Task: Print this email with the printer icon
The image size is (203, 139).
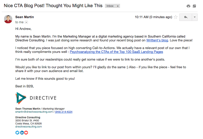Action: pyautogui.click(x=188, y=6)
